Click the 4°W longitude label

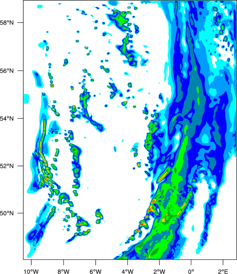[x=128, y=271]
